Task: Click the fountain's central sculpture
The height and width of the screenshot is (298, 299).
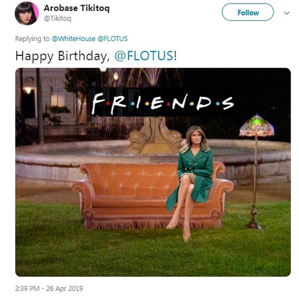Action: coord(155,135)
